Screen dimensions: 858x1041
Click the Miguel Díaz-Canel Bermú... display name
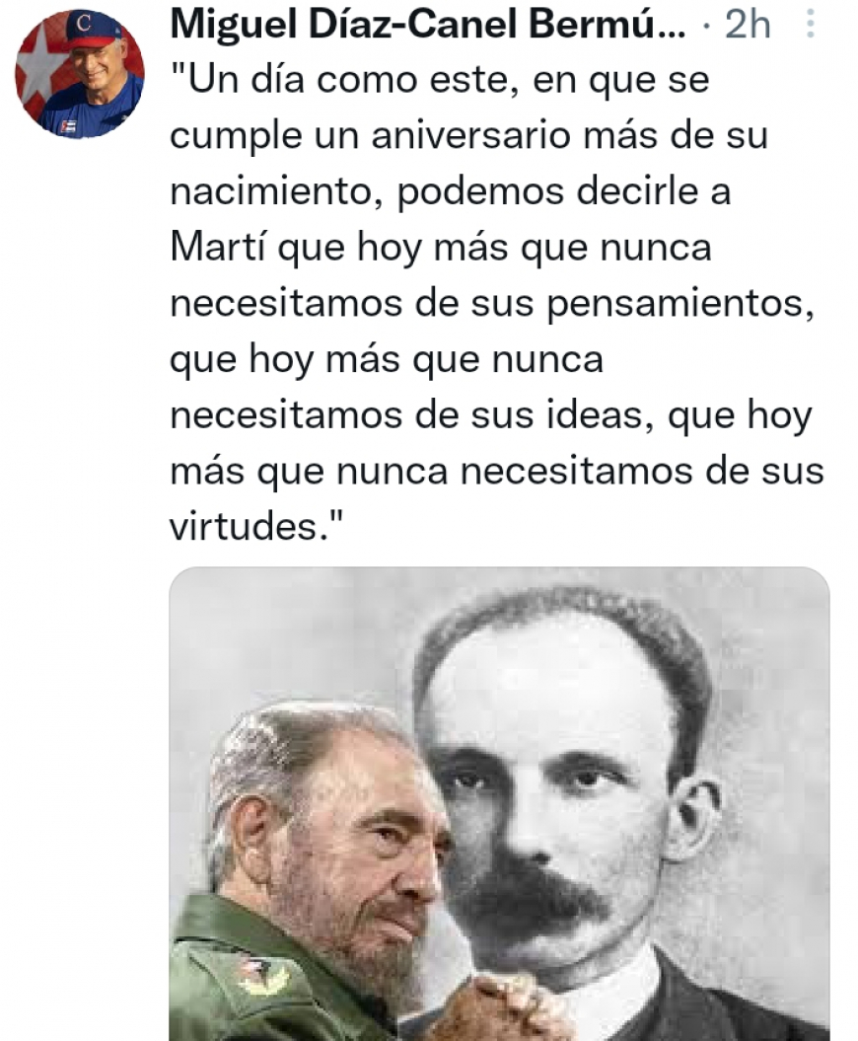(428, 25)
